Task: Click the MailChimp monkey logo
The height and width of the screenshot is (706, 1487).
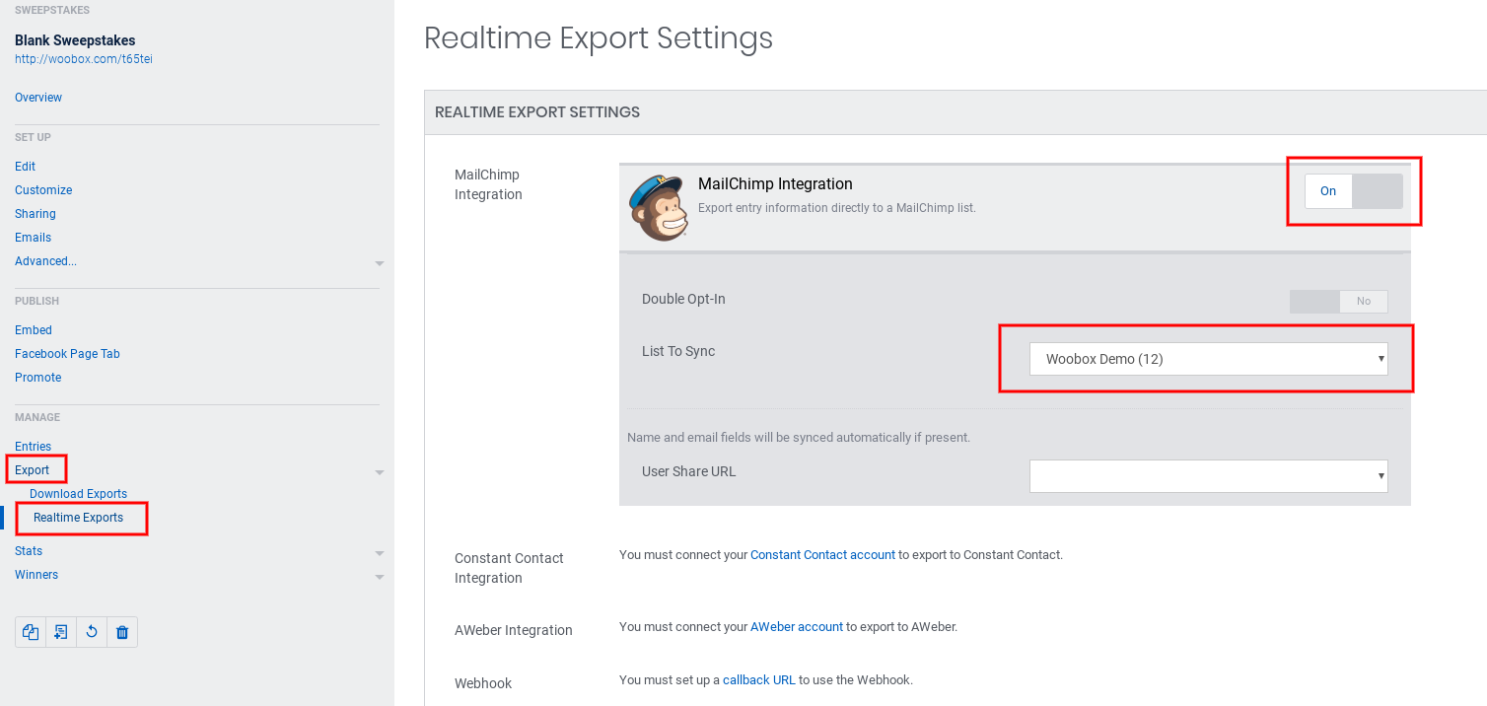Action: 659,207
